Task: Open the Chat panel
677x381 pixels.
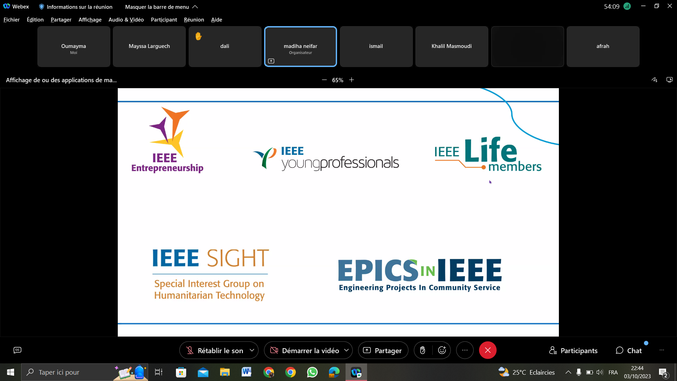Action: tap(629, 351)
